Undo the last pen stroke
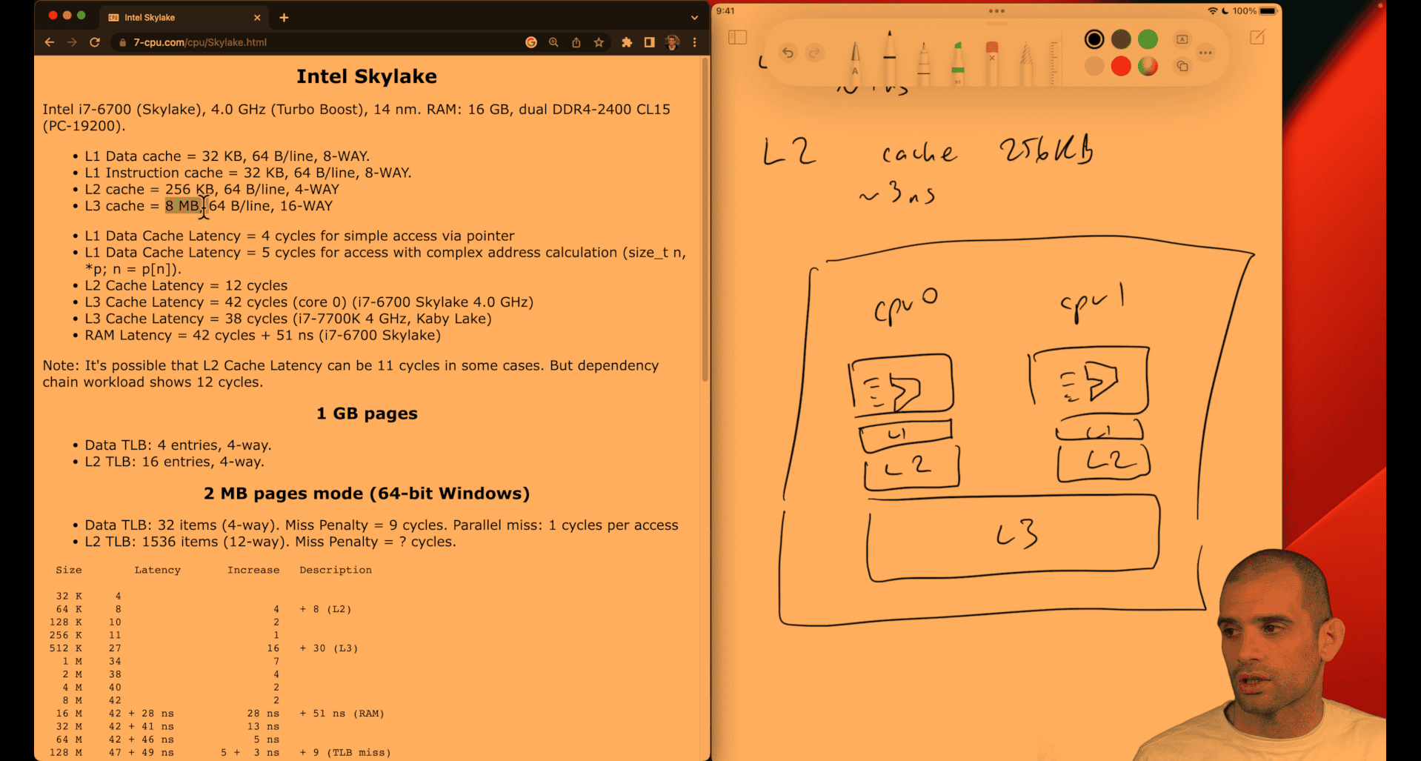The height and width of the screenshot is (761, 1421). 788,53
